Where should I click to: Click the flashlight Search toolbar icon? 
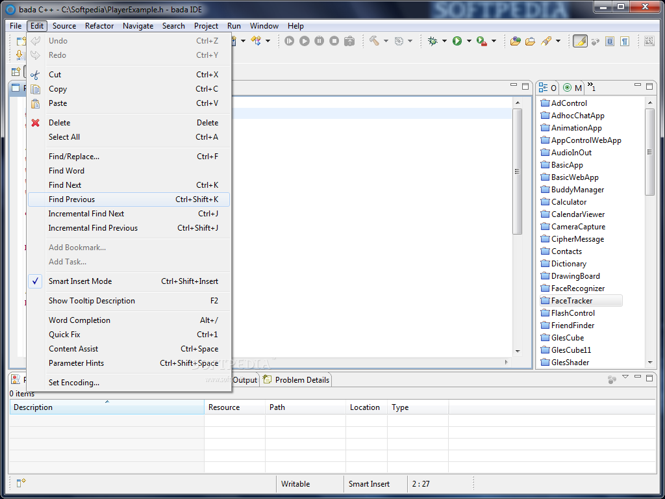click(546, 41)
